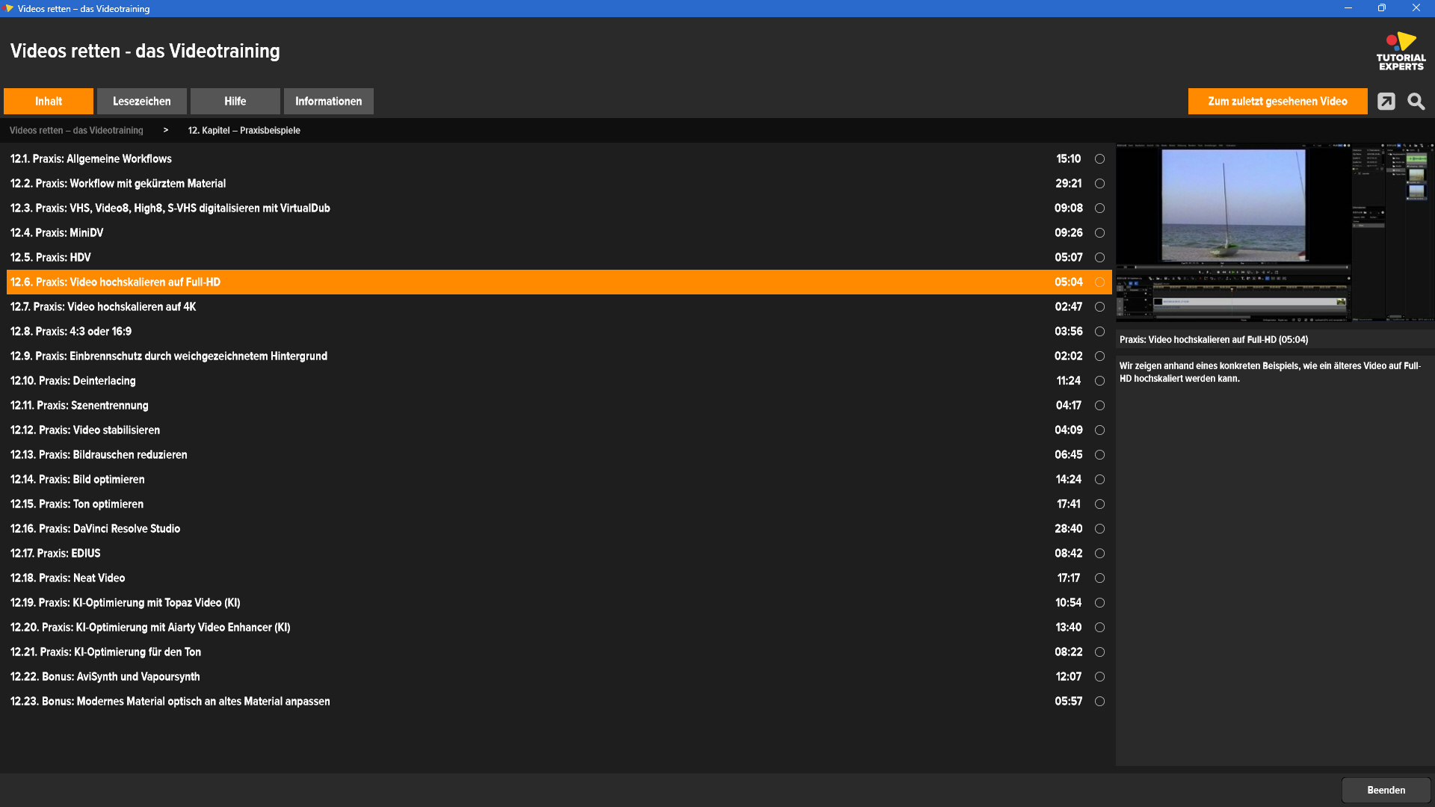Open the search magnifier icon
Viewport: 1435px width, 807px height.
(1416, 102)
